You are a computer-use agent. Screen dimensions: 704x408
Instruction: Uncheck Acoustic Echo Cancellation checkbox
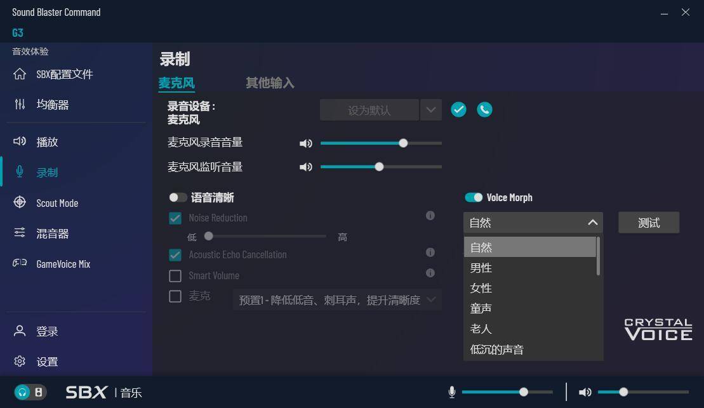(175, 255)
